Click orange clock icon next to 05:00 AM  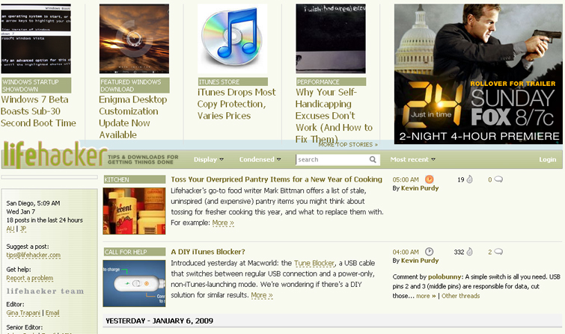click(429, 179)
